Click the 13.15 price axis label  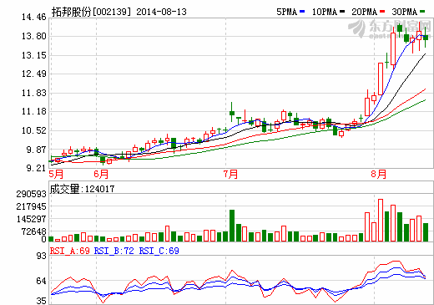[x=34, y=55]
